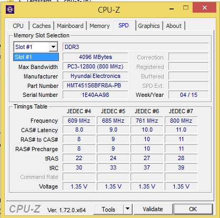
Task: Click the tRAS value 27
Action: coord(147,158)
